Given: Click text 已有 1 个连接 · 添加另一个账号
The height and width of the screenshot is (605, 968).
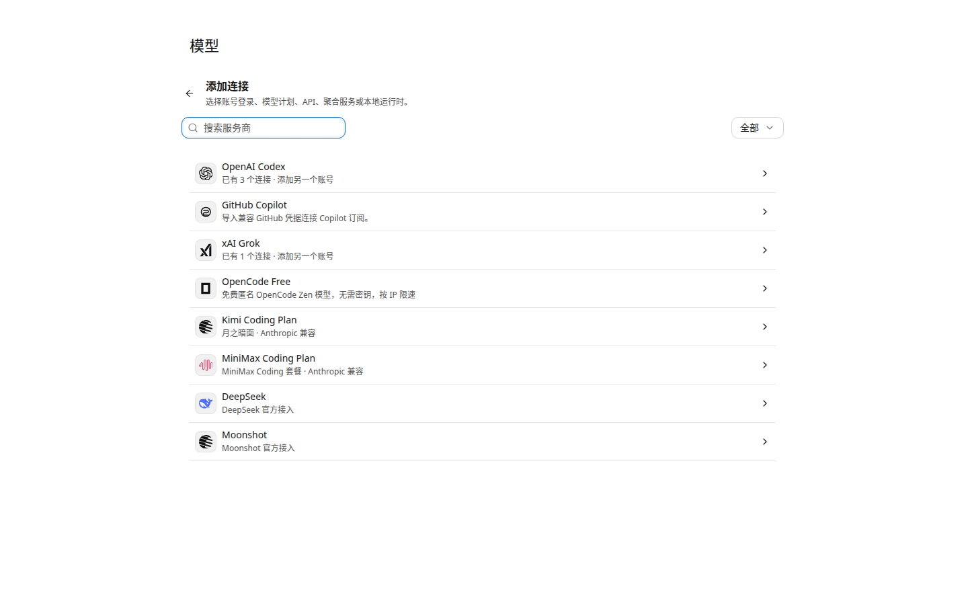Looking at the screenshot, I should (278, 256).
